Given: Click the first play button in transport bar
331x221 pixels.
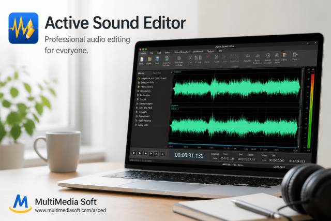Looking at the screenshot, I should pos(134,153).
